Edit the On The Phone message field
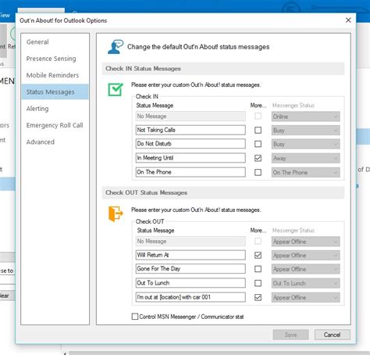Viewport: 370px width, 355px height. coord(190,172)
